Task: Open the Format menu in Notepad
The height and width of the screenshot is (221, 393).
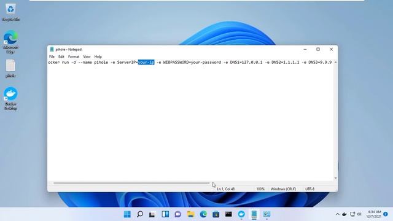Action: point(74,56)
